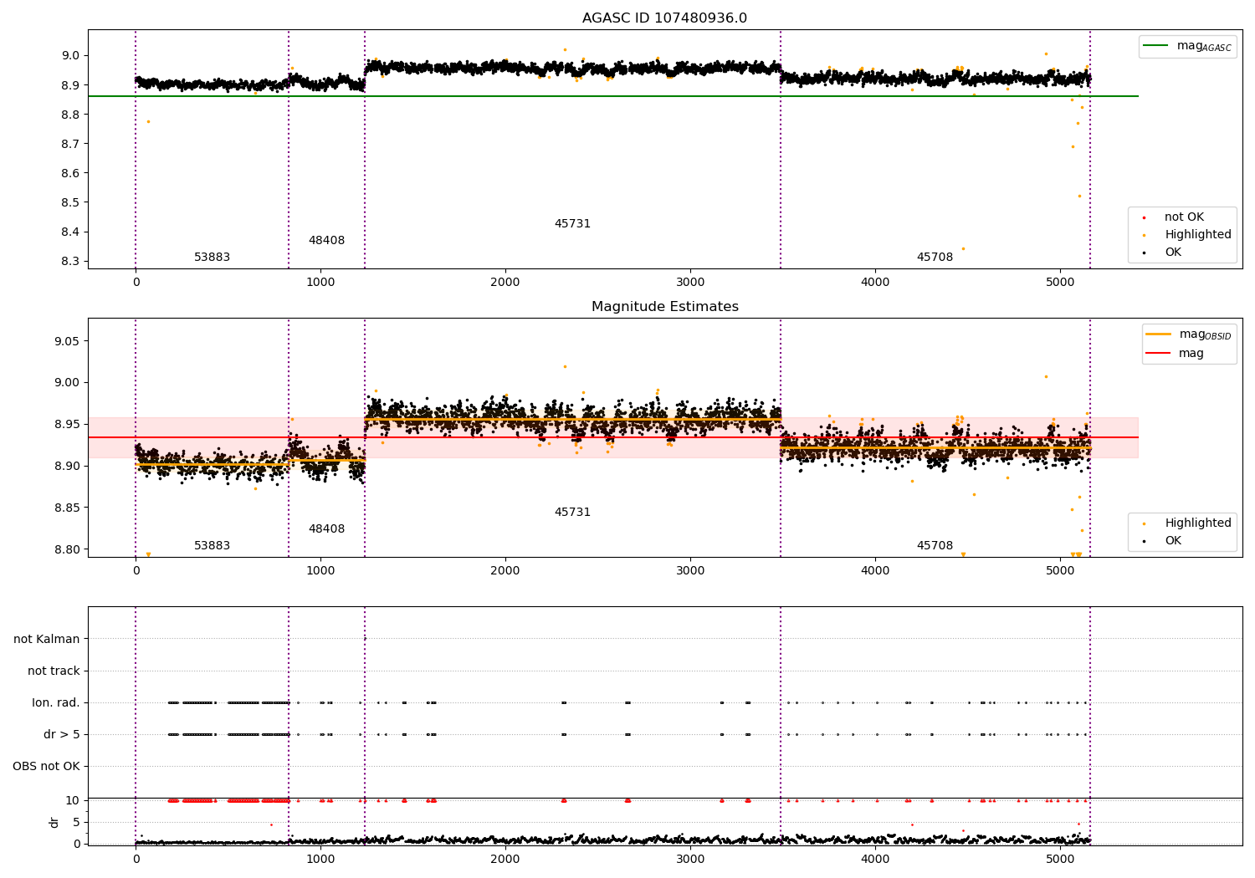Click the 3000 x-tick under the top plot
Viewport: 1255px width, 878px height.
pos(690,283)
